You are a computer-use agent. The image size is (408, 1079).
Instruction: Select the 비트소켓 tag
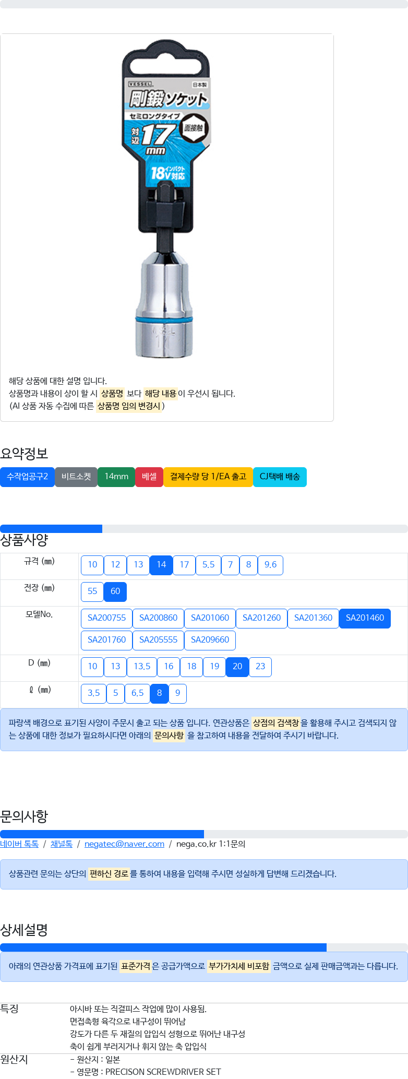click(76, 477)
